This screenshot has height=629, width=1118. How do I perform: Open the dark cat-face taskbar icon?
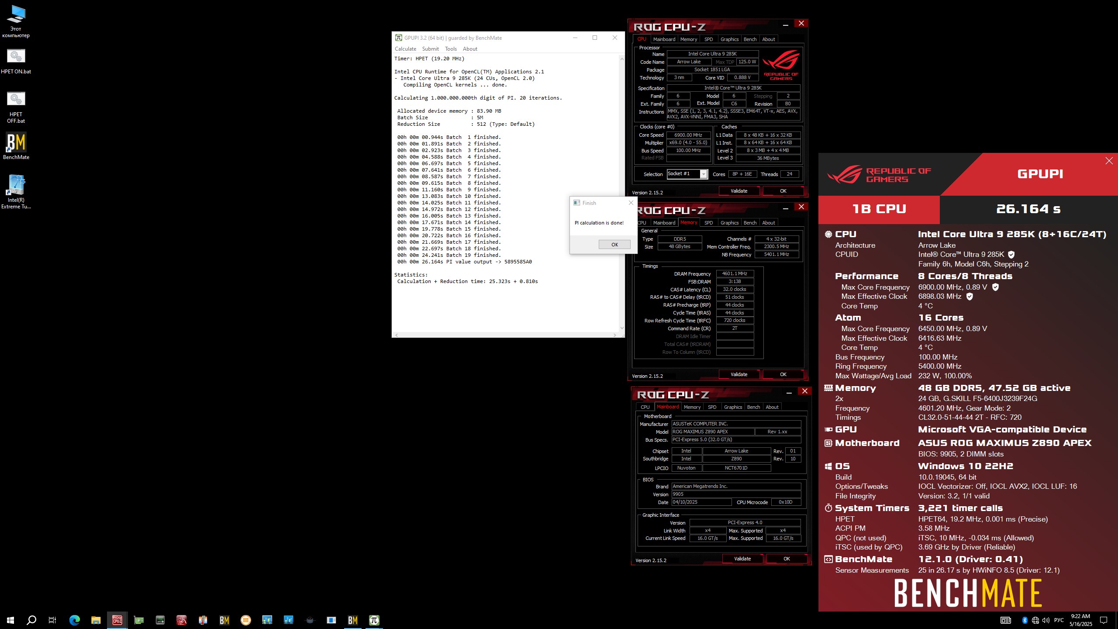[x=310, y=620]
